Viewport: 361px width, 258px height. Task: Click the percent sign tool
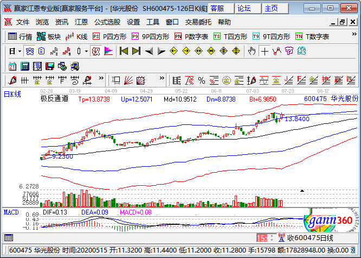(x=202, y=80)
